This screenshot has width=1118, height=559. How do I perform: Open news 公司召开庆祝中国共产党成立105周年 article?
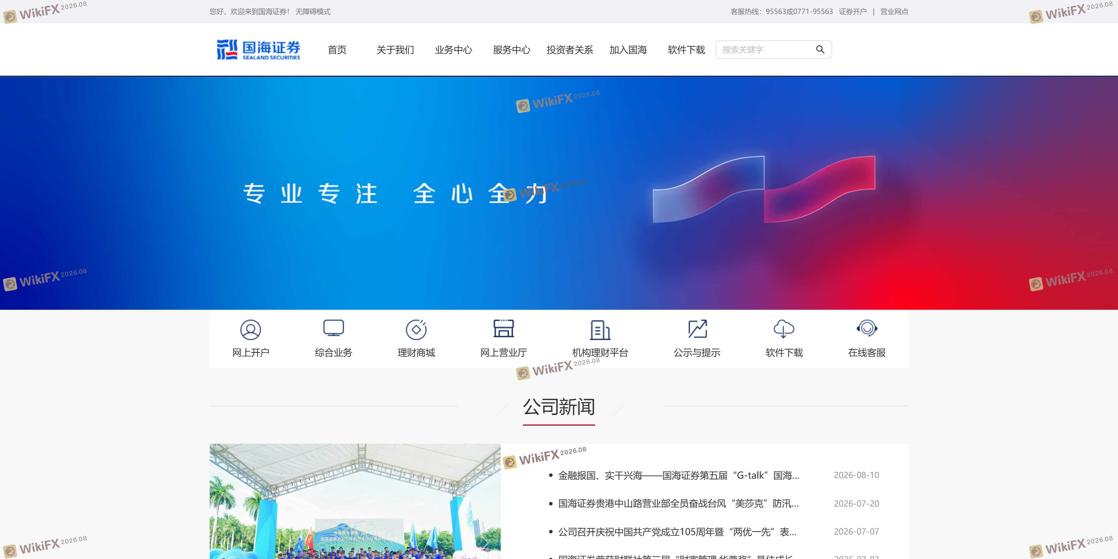pos(677,532)
